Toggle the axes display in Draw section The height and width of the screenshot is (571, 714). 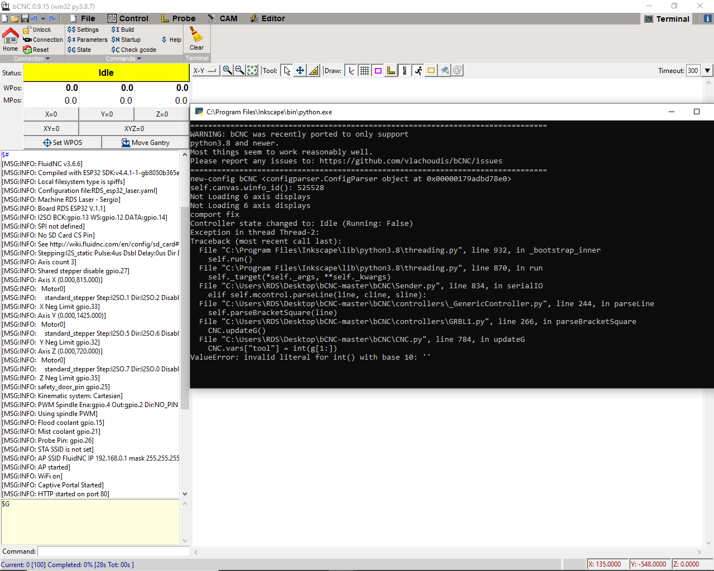coord(351,70)
